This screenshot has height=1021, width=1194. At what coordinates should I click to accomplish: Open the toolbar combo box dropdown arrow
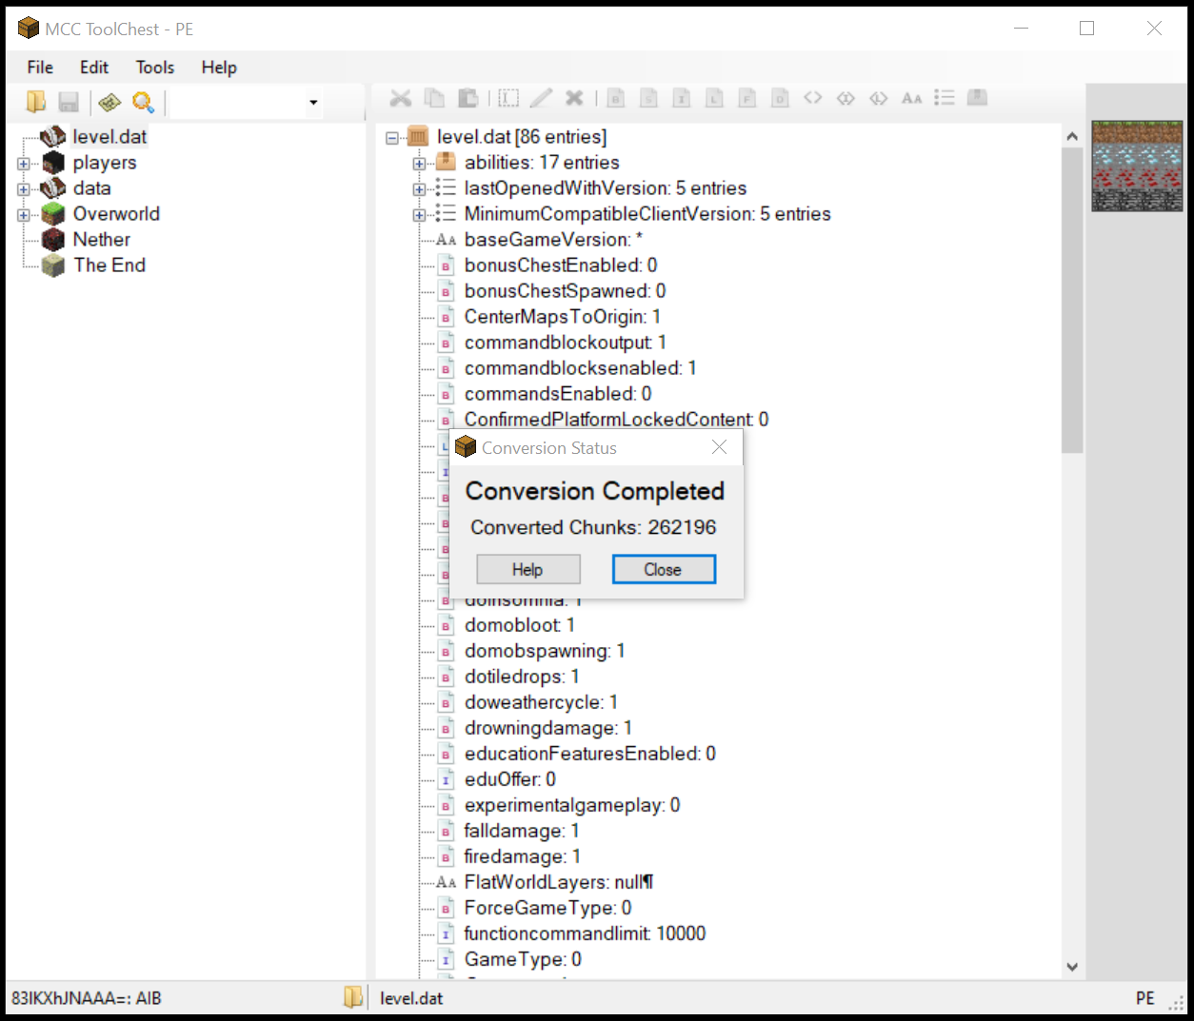(313, 103)
